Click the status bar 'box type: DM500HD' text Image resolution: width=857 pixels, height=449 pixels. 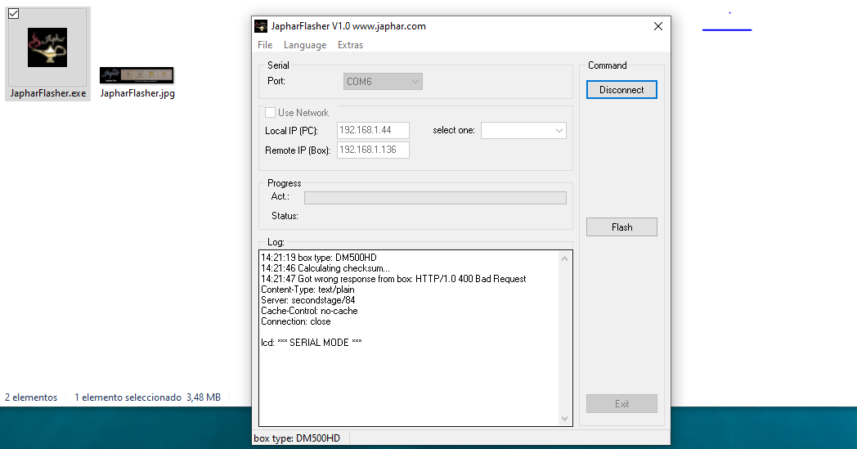coord(297,438)
